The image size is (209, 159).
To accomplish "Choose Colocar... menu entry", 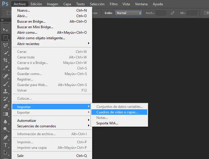I will (x=52, y=99).
